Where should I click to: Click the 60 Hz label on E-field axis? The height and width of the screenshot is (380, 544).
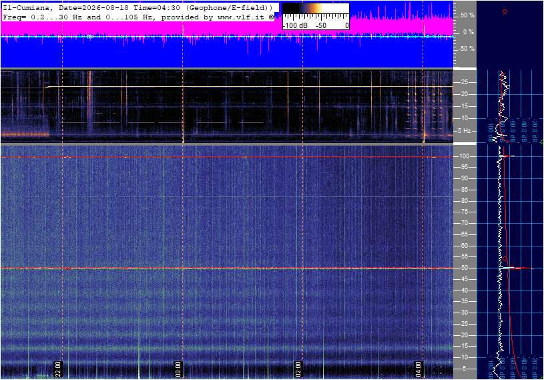464,246
